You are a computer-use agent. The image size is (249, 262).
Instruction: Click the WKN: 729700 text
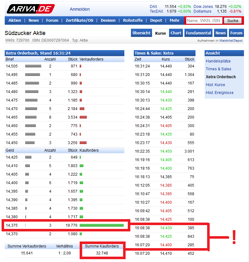pos(17,40)
